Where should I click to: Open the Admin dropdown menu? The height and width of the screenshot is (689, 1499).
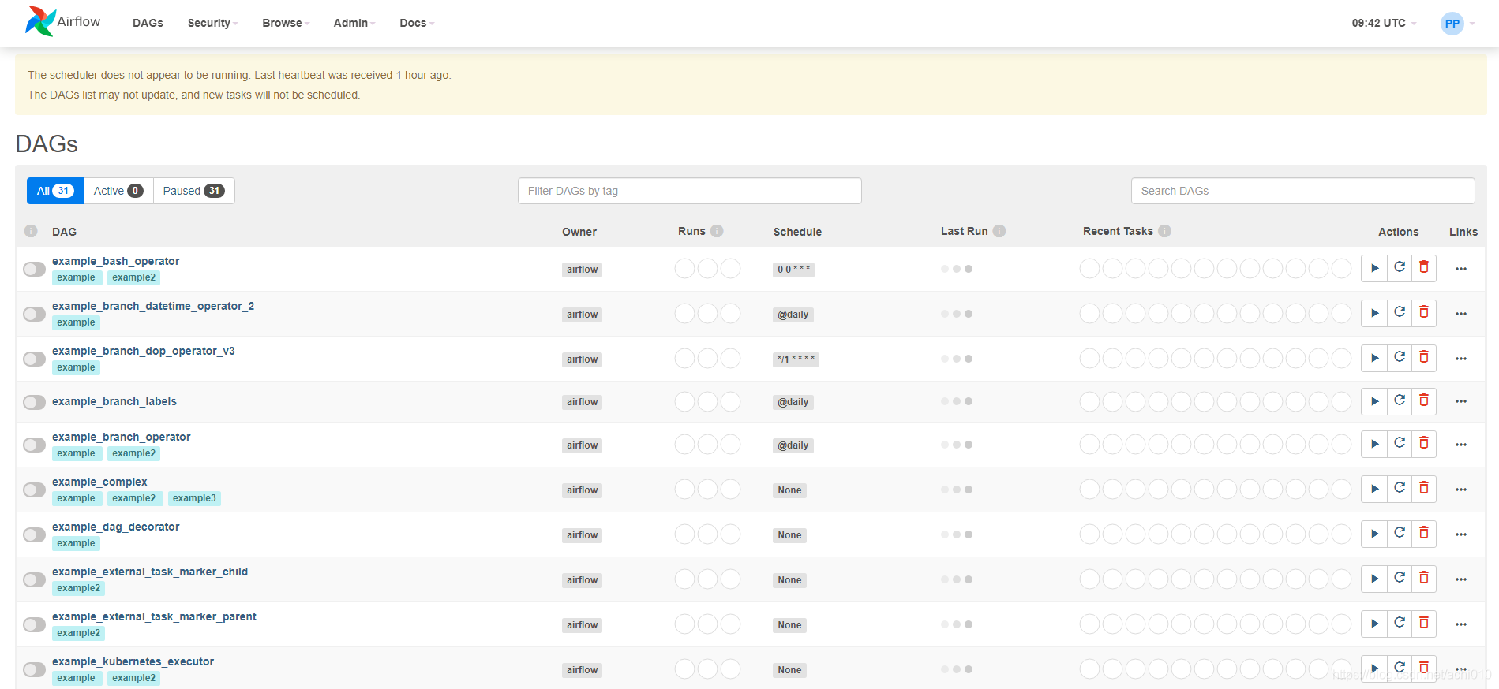tap(354, 23)
